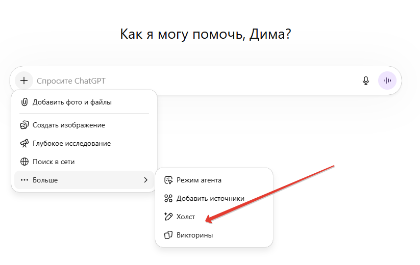Click the telescope icon for Глубокое исследование
The width and height of the screenshot is (420, 265).
24,143
